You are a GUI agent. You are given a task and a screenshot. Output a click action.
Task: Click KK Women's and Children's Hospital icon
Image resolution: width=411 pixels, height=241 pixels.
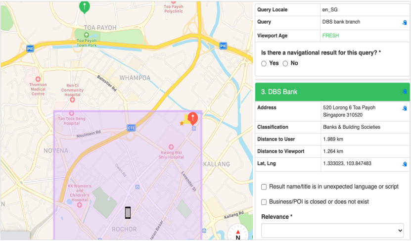pyautogui.click(x=80, y=205)
